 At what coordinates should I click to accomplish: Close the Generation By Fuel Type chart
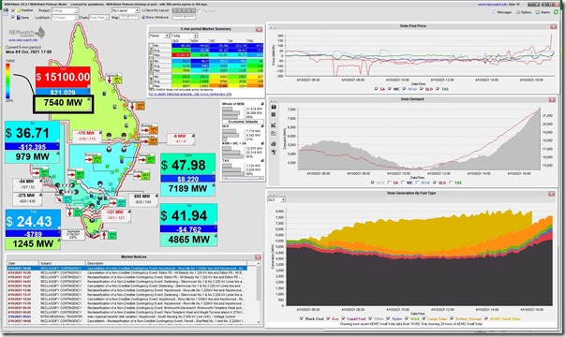[551, 194]
